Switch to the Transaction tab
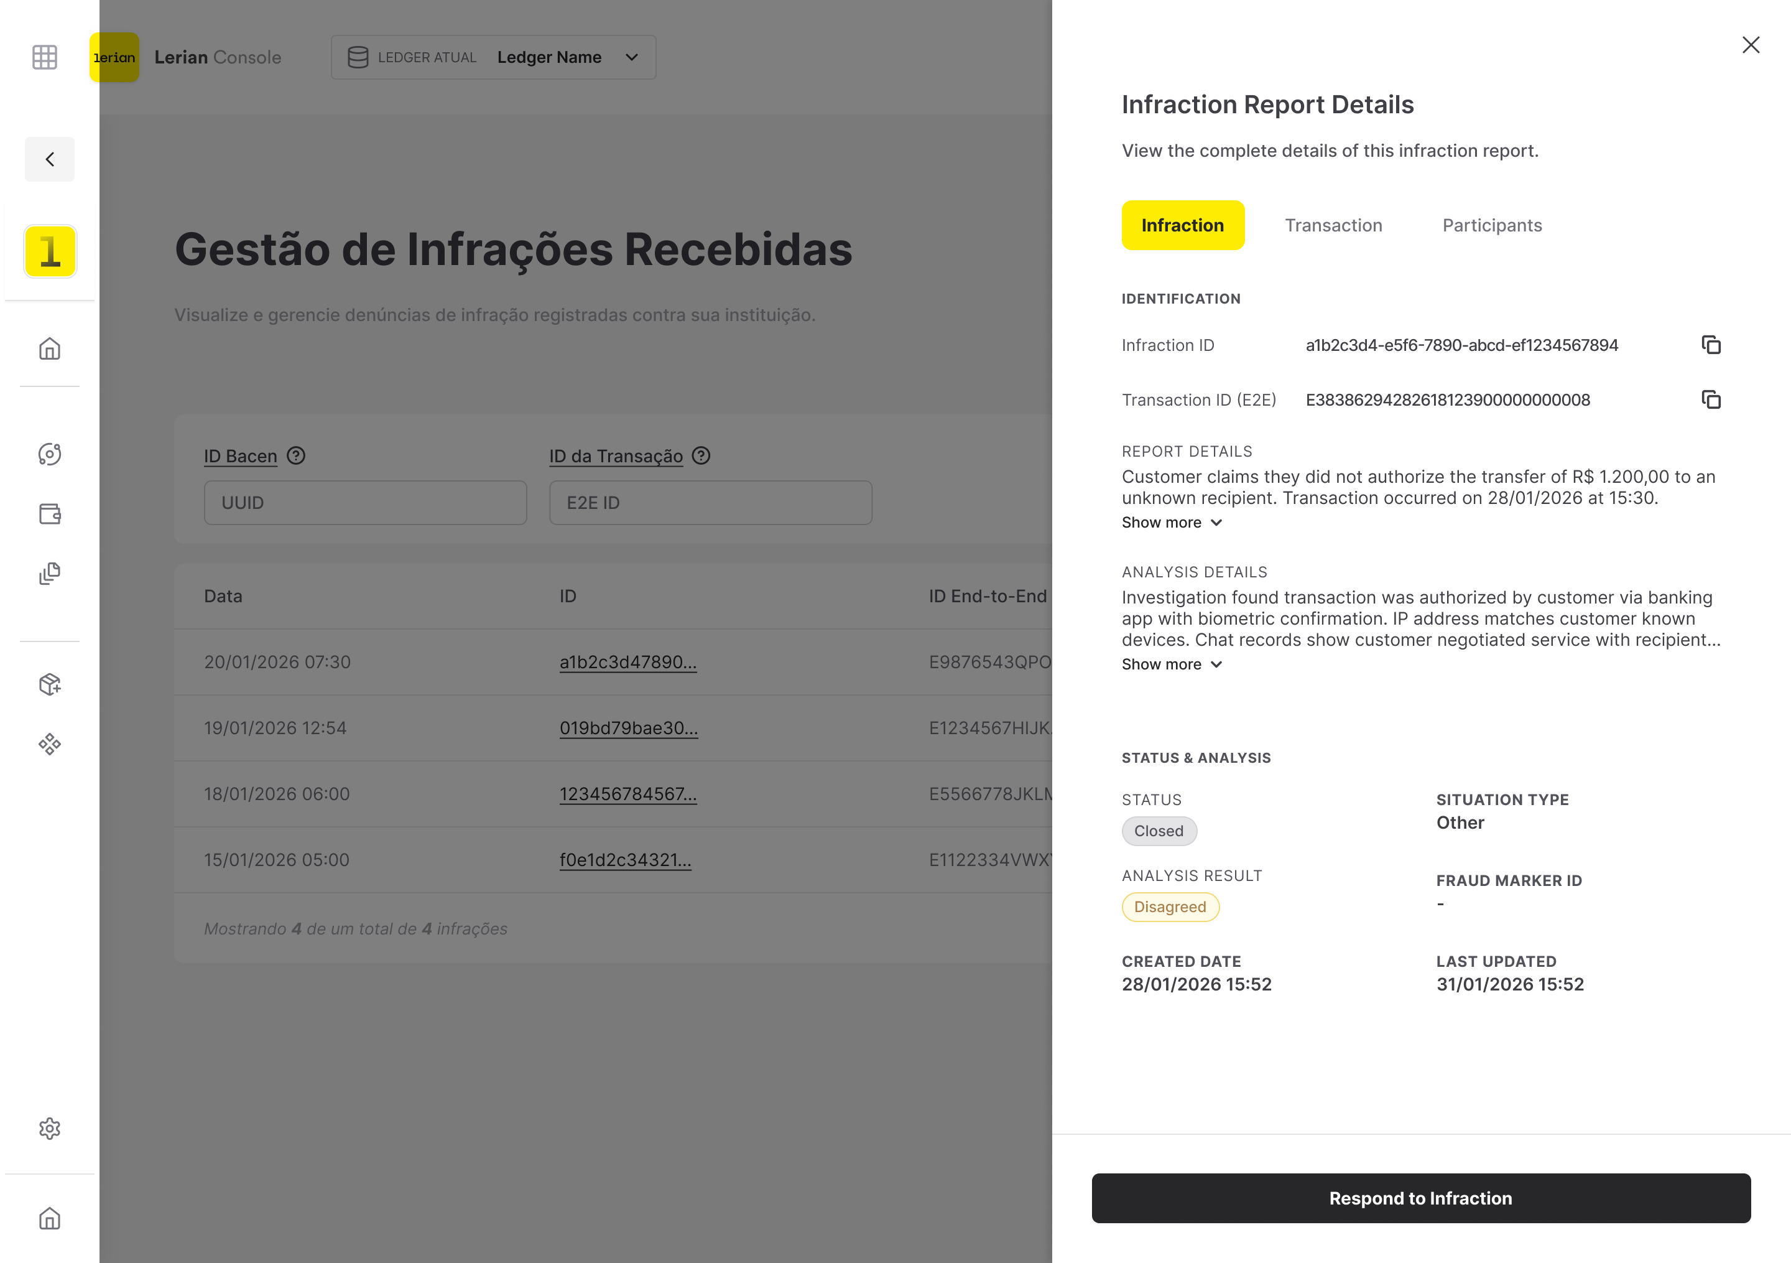Screen dimensions: 1791x1263 [1334, 226]
